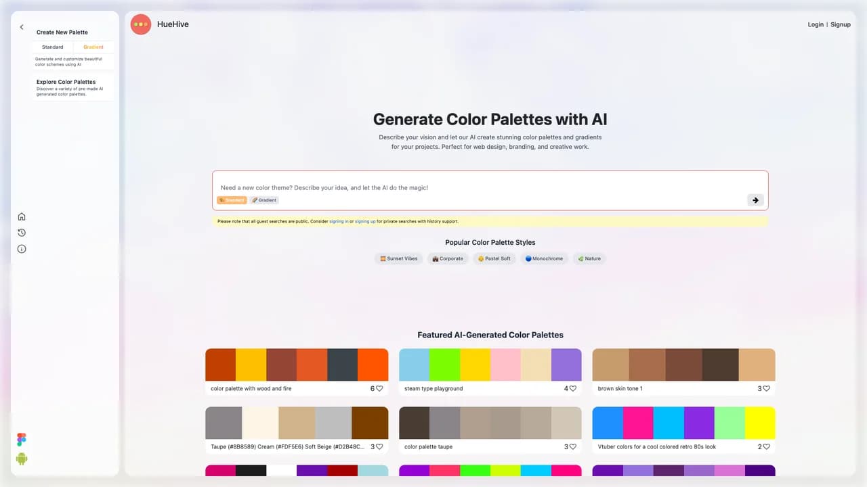Open the info icon in sidebar
867x487 pixels.
pos(22,249)
